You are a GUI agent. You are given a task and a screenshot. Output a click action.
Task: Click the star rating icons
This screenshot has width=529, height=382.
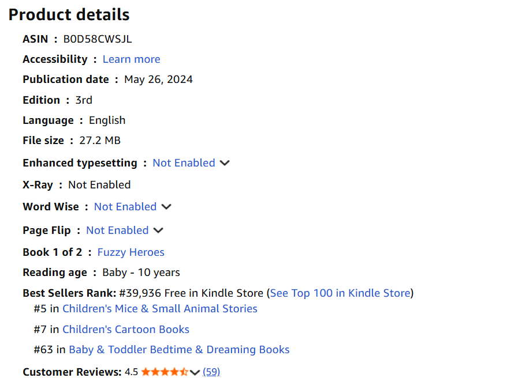[165, 372]
